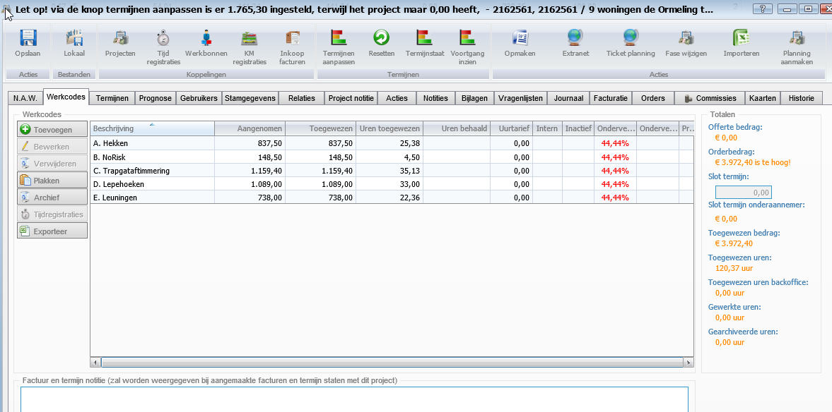Screen dimensions: 832x412
Task: Click the Termijnen aanpassen icon
Action: pyautogui.click(x=338, y=39)
